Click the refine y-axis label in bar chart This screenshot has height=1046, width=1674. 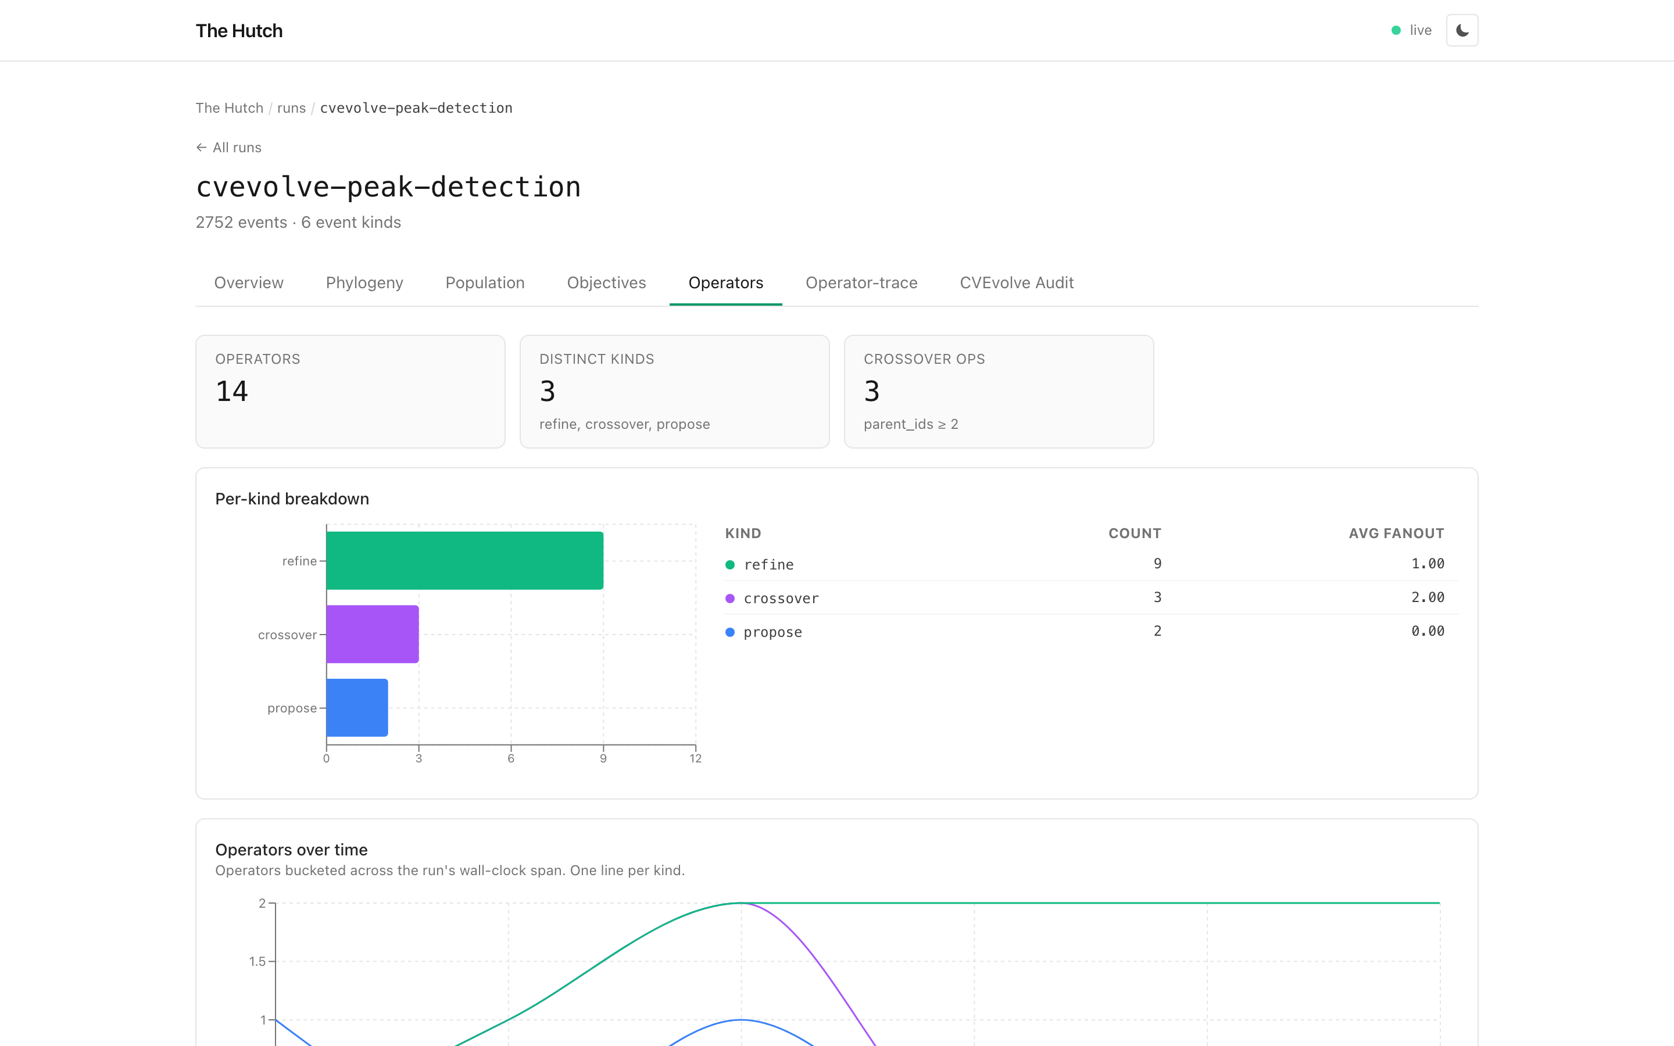299,561
